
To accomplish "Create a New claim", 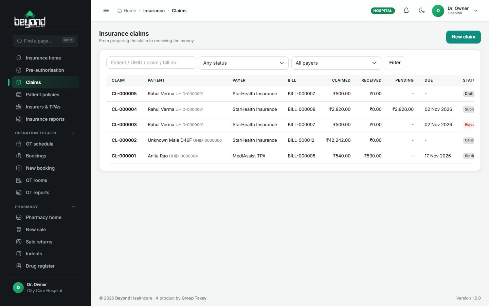I will click(463, 37).
